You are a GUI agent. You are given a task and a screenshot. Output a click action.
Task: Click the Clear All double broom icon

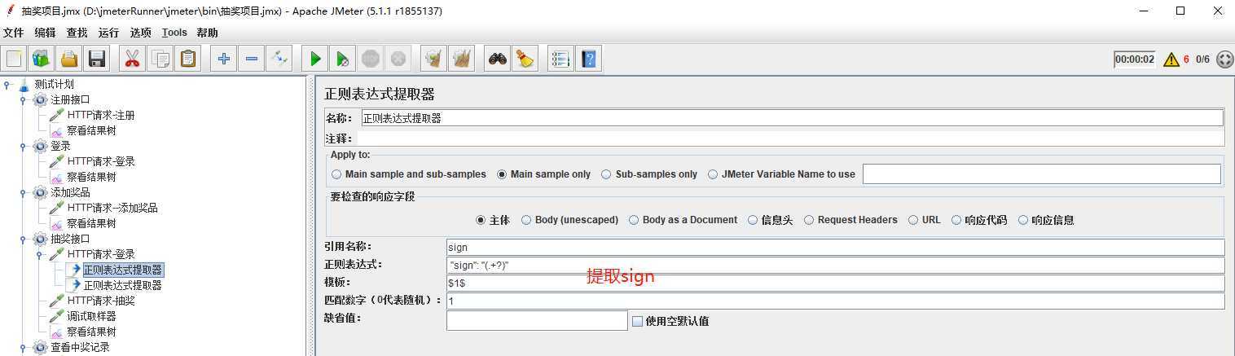pyautogui.click(x=462, y=59)
